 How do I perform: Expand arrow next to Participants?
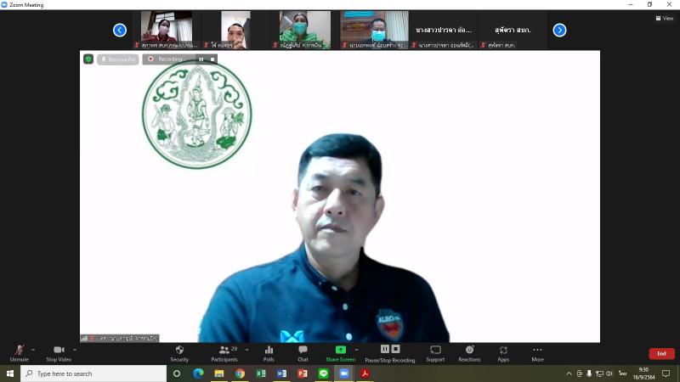246,350
